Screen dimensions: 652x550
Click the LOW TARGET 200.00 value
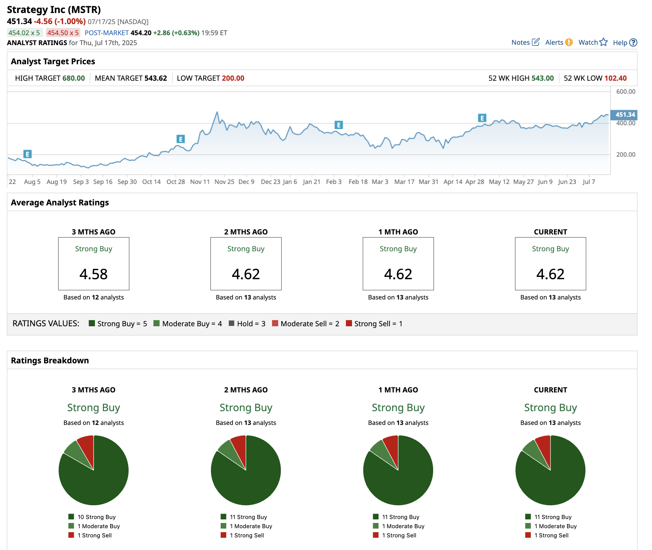(x=233, y=78)
